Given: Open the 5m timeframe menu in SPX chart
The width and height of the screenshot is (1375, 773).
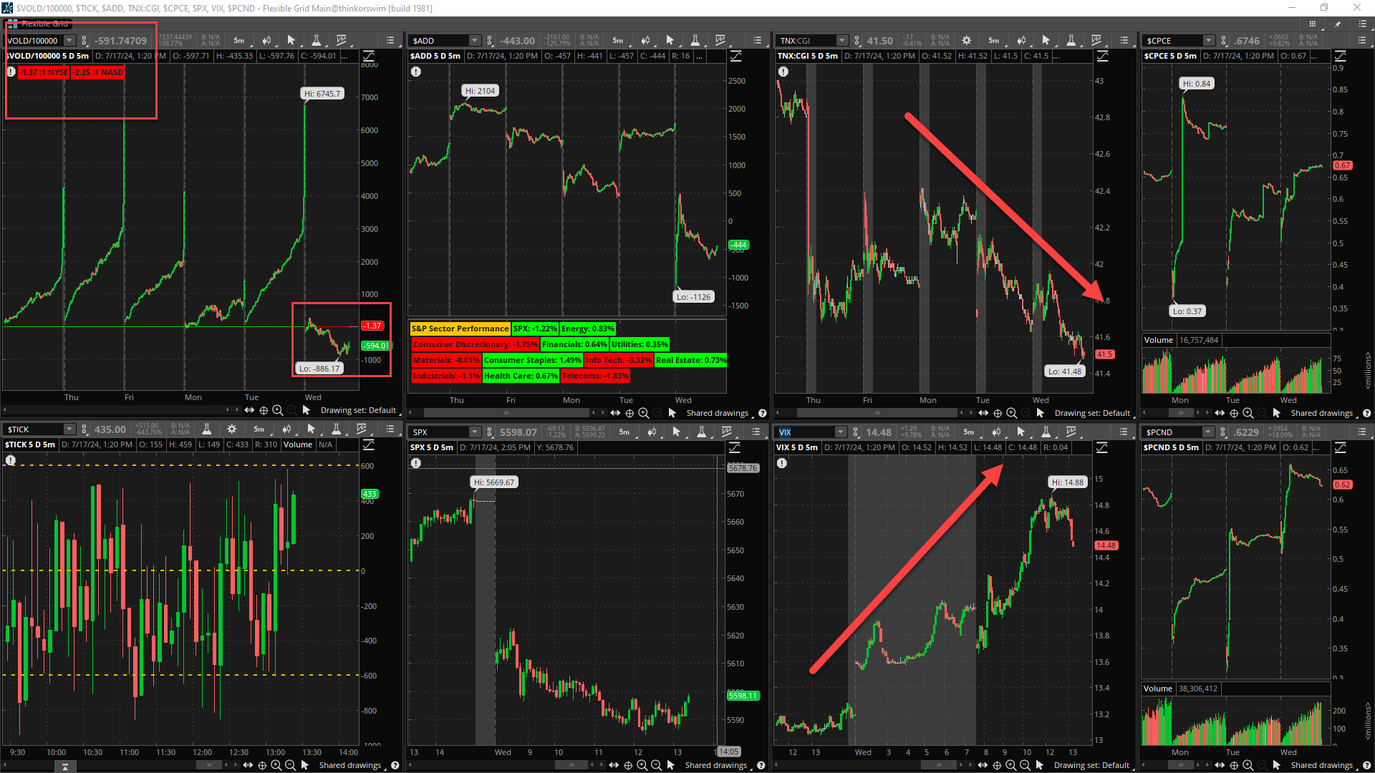Looking at the screenshot, I should coord(624,432).
